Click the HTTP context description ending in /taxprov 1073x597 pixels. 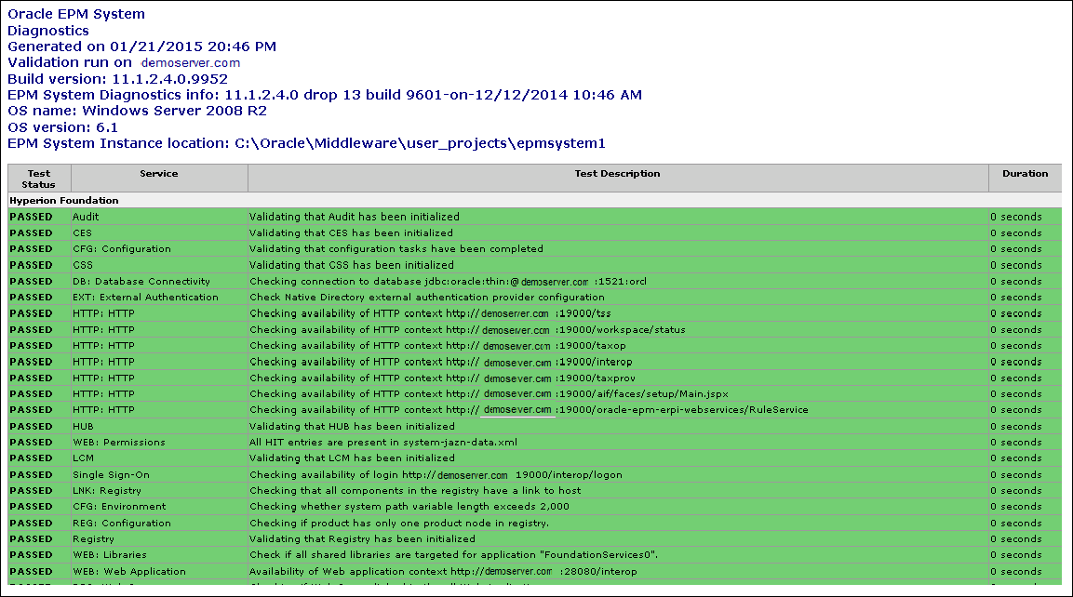coord(442,378)
